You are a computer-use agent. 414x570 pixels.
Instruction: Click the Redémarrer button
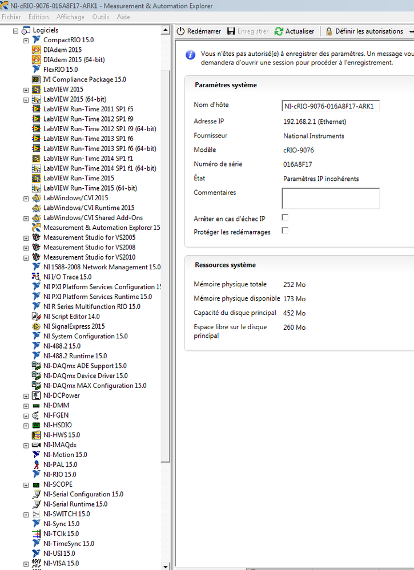click(x=199, y=31)
